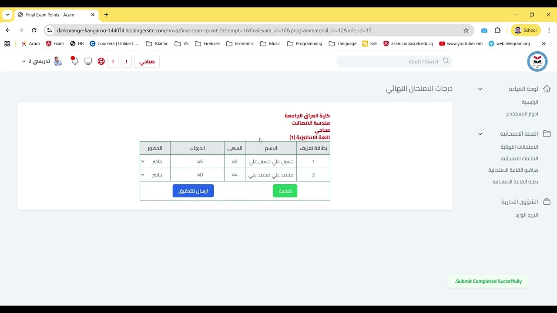The image size is (557, 313).
Task: Click the search field اضغط / للبحث
Action: pos(394,61)
